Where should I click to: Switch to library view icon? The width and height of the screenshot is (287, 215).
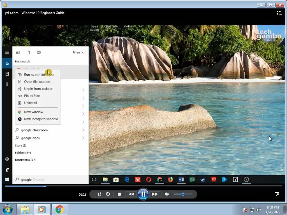point(279,13)
